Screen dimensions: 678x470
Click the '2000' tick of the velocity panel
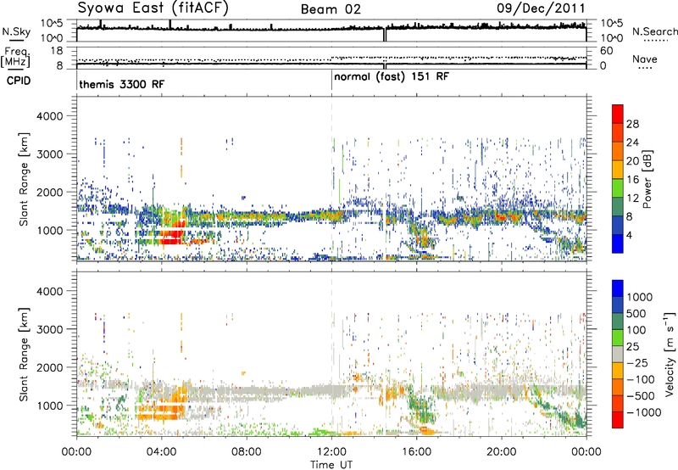pos(49,367)
